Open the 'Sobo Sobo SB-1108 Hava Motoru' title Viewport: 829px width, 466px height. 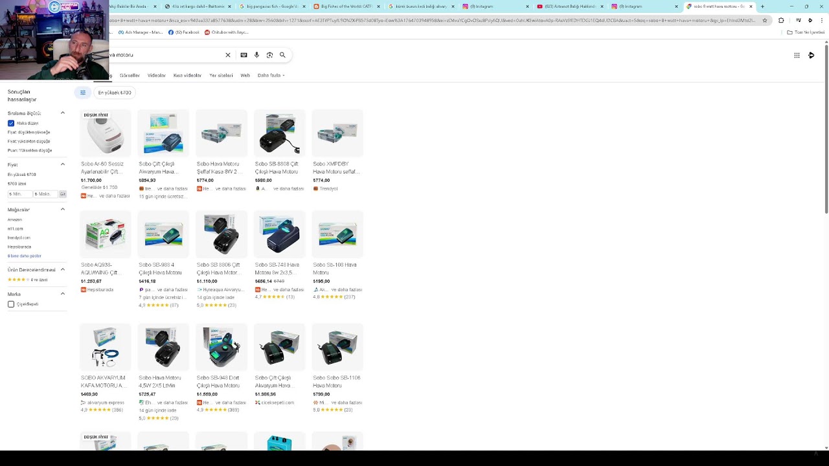click(336, 381)
